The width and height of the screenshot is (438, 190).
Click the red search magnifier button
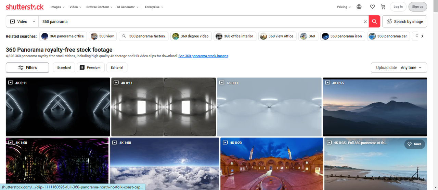pos(374,21)
